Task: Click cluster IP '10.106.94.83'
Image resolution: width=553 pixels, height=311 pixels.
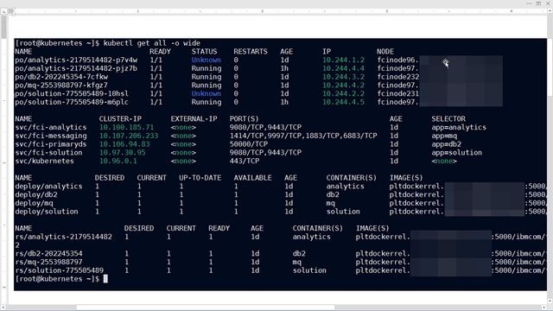Action: tap(124, 144)
